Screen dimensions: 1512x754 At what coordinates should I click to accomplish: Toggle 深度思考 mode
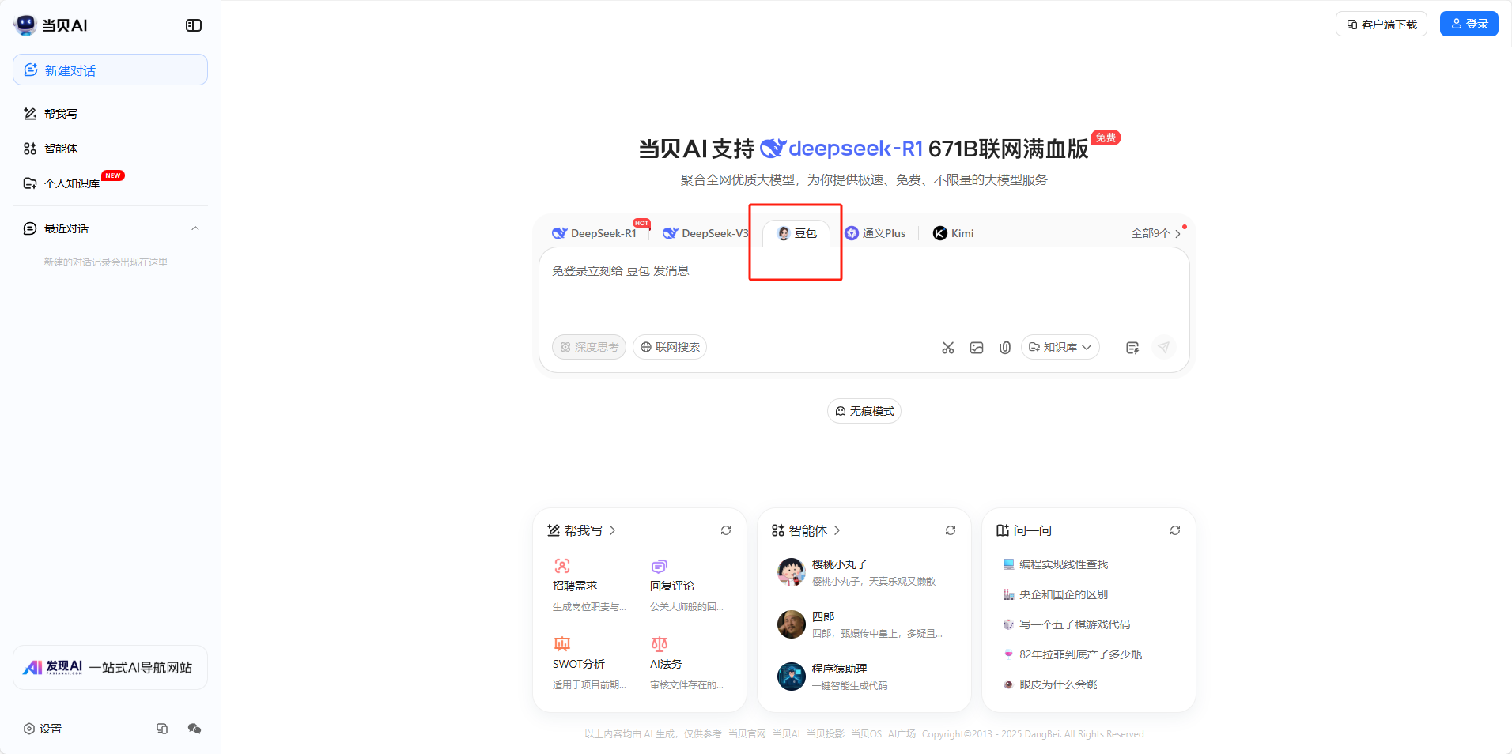[x=589, y=347]
